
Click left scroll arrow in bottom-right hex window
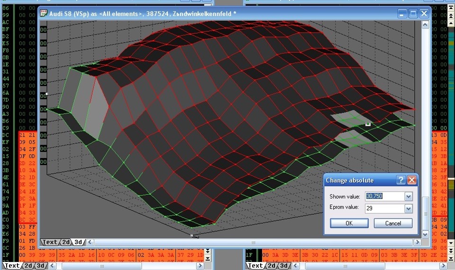click(295, 266)
